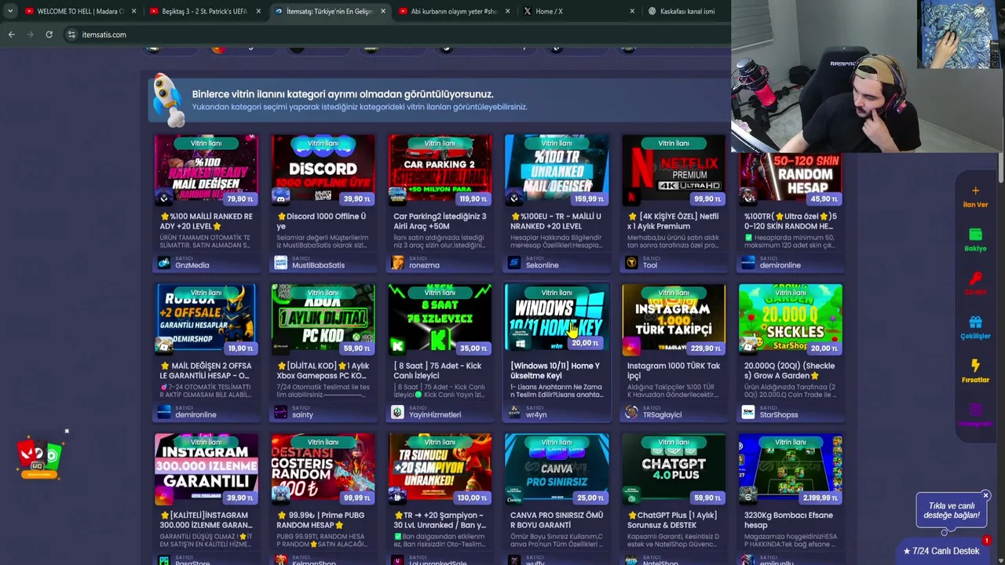The height and width of the screenshot is (565, 1005).
Task: Open CD Key key icon in sidebar
Action: pyautogui.click(x=975, y=279)
